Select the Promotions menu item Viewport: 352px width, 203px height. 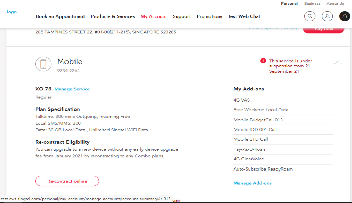209,16
